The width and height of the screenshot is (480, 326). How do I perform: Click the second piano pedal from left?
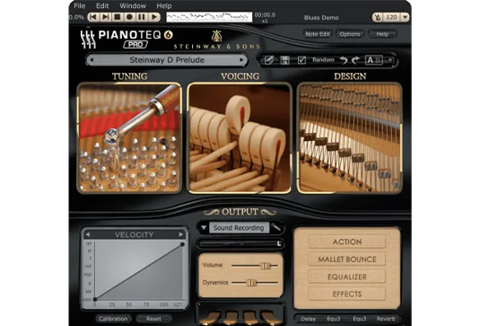pos(231,318)
